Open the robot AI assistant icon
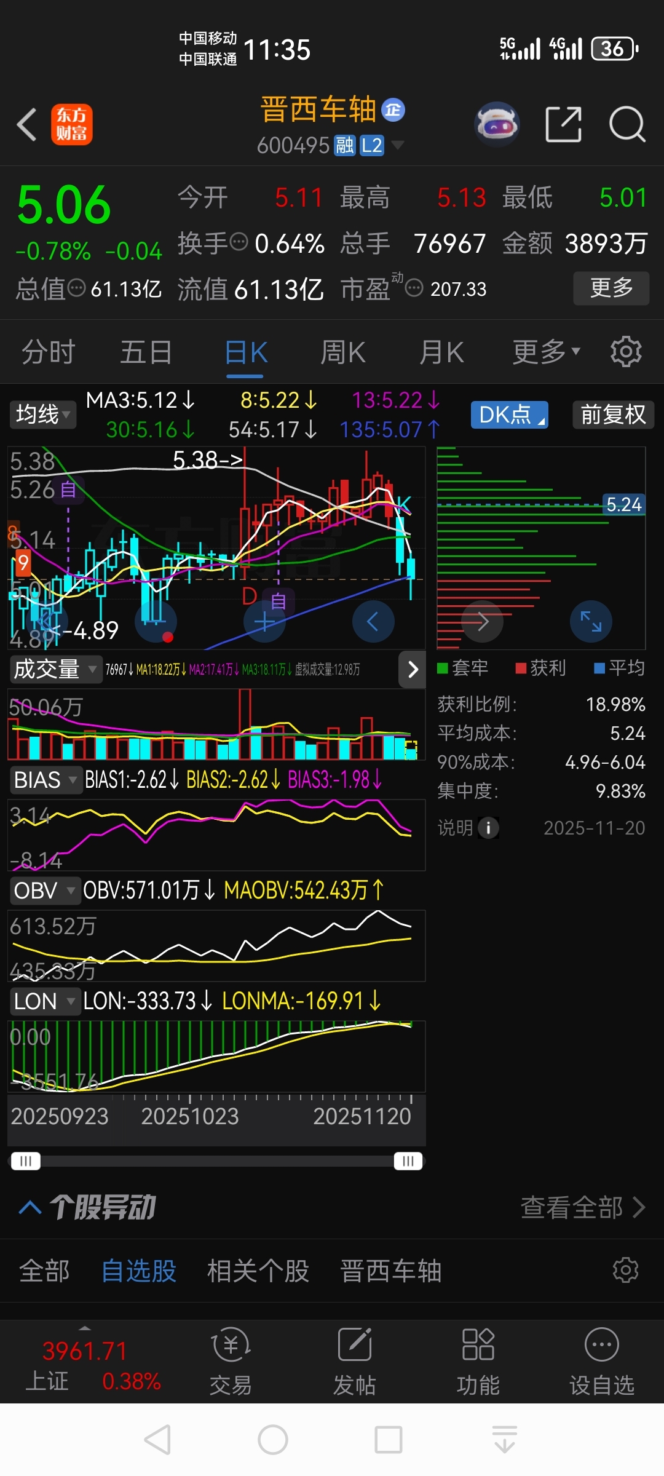Viewport: 664px width, 1476px height. pyautogui.click(x=497, y=124)
